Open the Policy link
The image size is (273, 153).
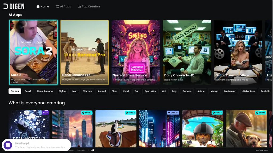71,150
